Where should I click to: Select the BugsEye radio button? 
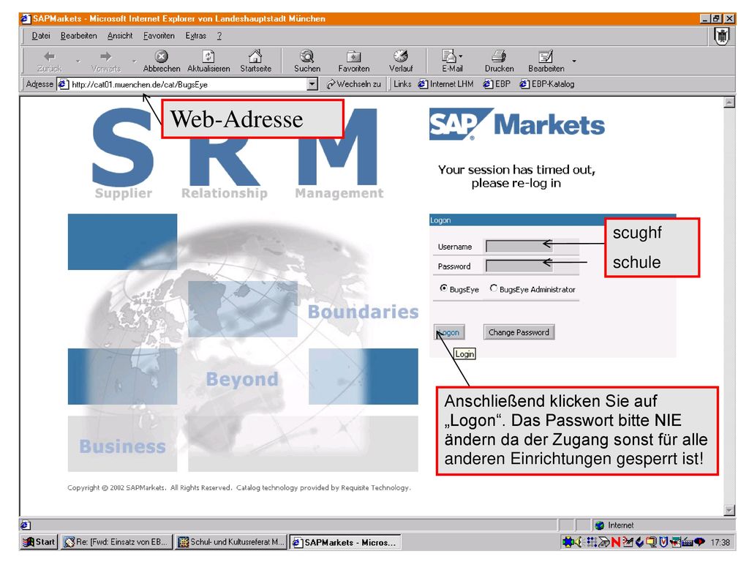pyautogui.click(x=444, y=288)
